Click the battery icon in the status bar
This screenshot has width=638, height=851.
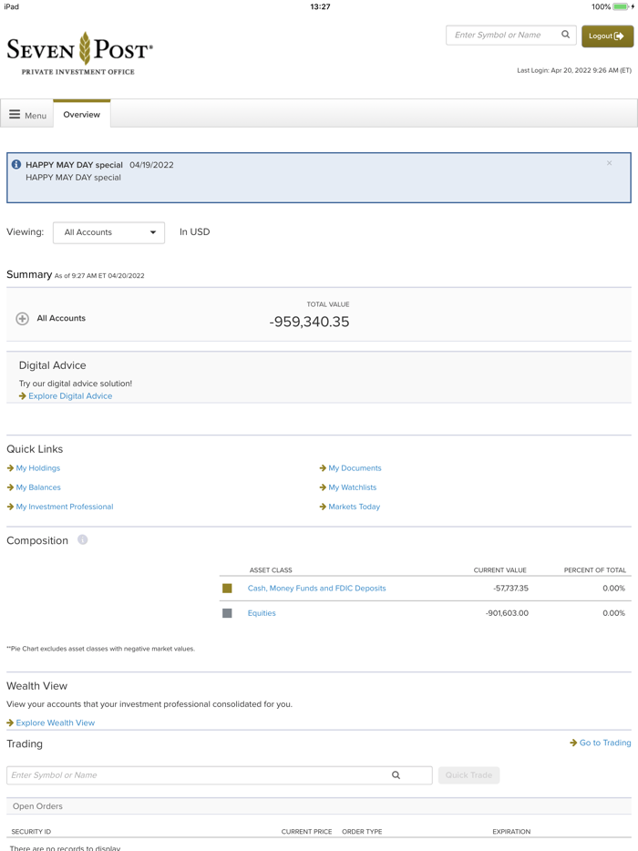click(620, 6)
